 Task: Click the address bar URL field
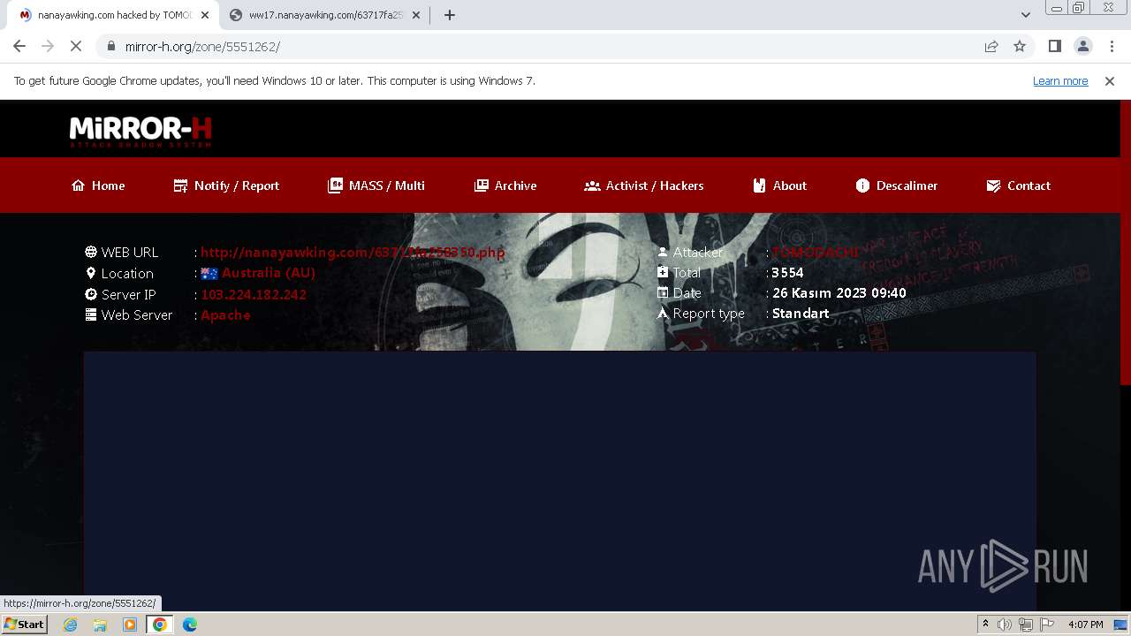(539, 46)
